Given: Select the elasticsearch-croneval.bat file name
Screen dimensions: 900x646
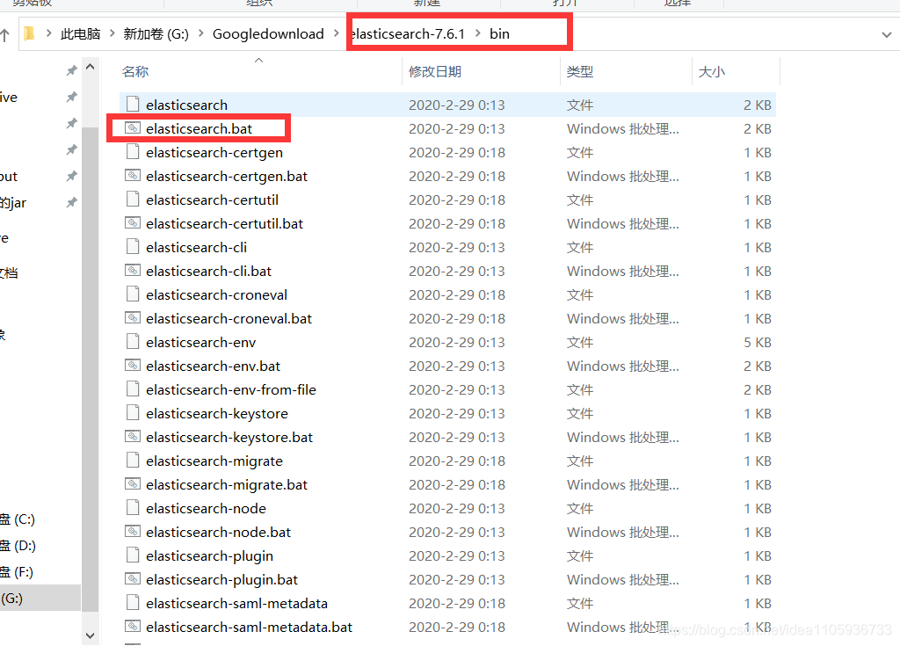Looking at the screenshot, I should (229, 319).
